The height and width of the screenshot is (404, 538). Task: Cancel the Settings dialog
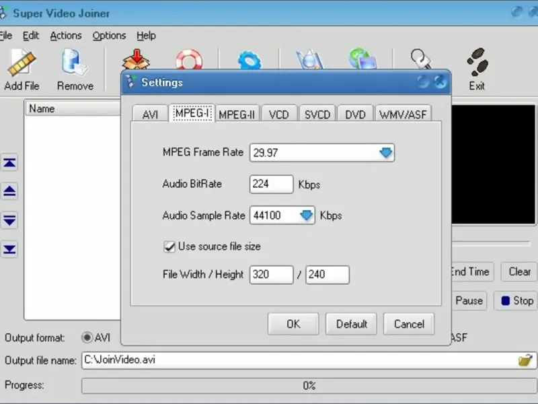[409, 324]
